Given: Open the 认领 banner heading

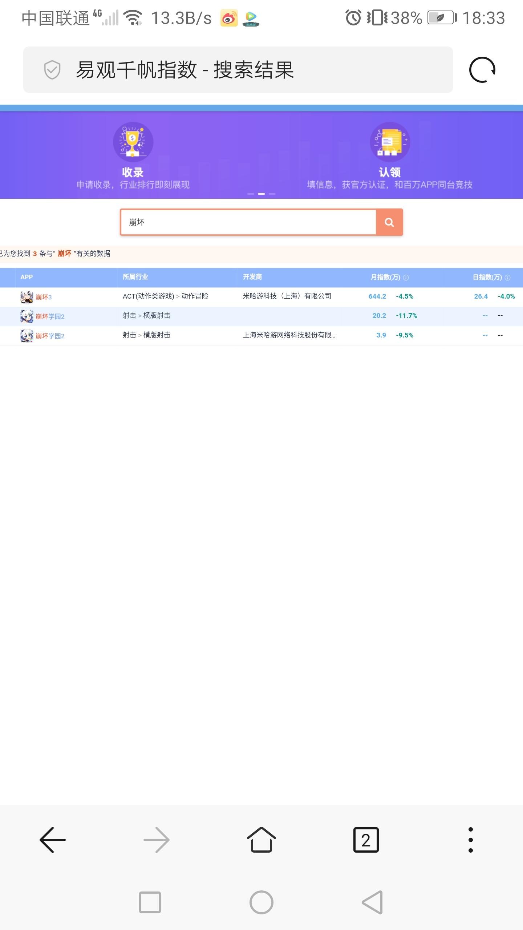Looking at the screenshot, I should pyautogui.click(x=390, y=172).
